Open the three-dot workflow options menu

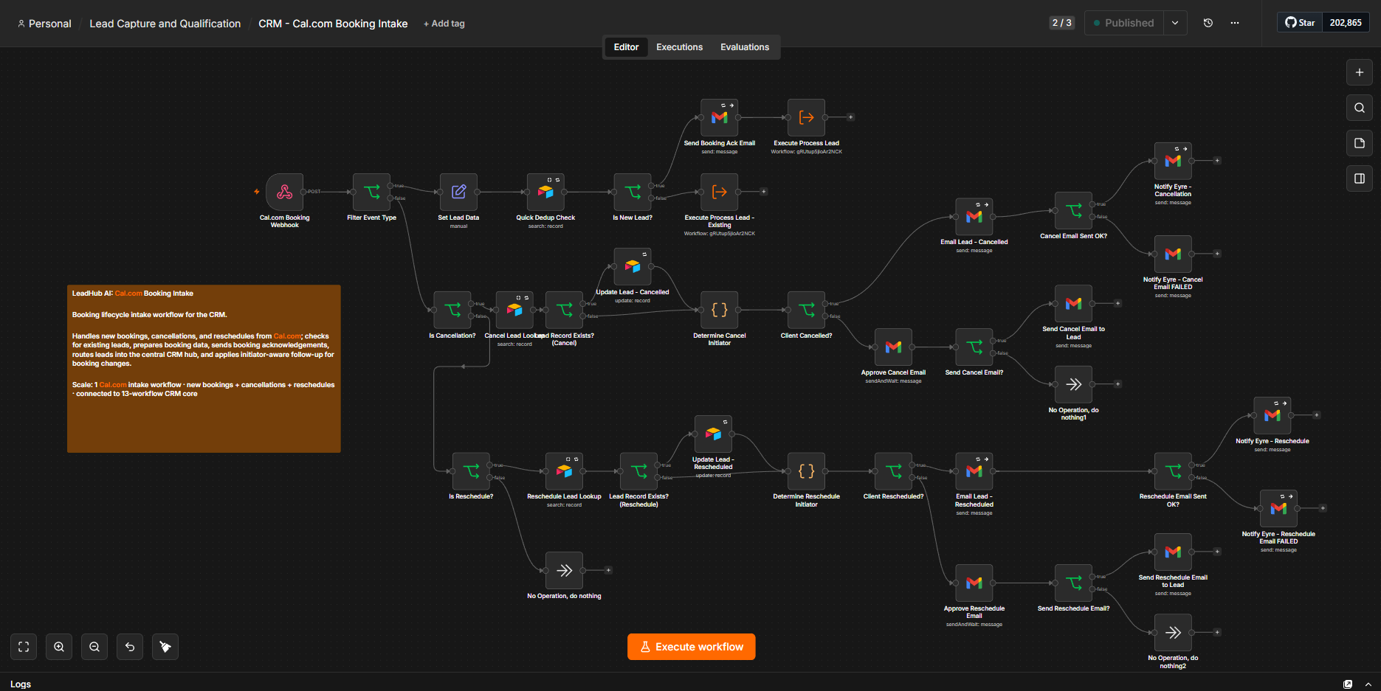[x=1235, y=23]
